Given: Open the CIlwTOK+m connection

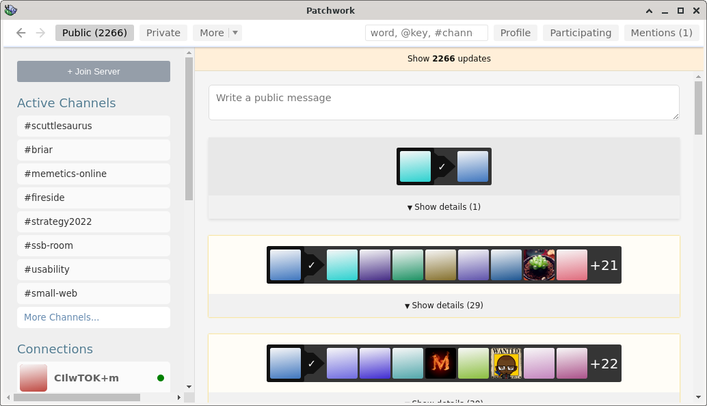Looking at the screenshot, I should click(94, 377).
